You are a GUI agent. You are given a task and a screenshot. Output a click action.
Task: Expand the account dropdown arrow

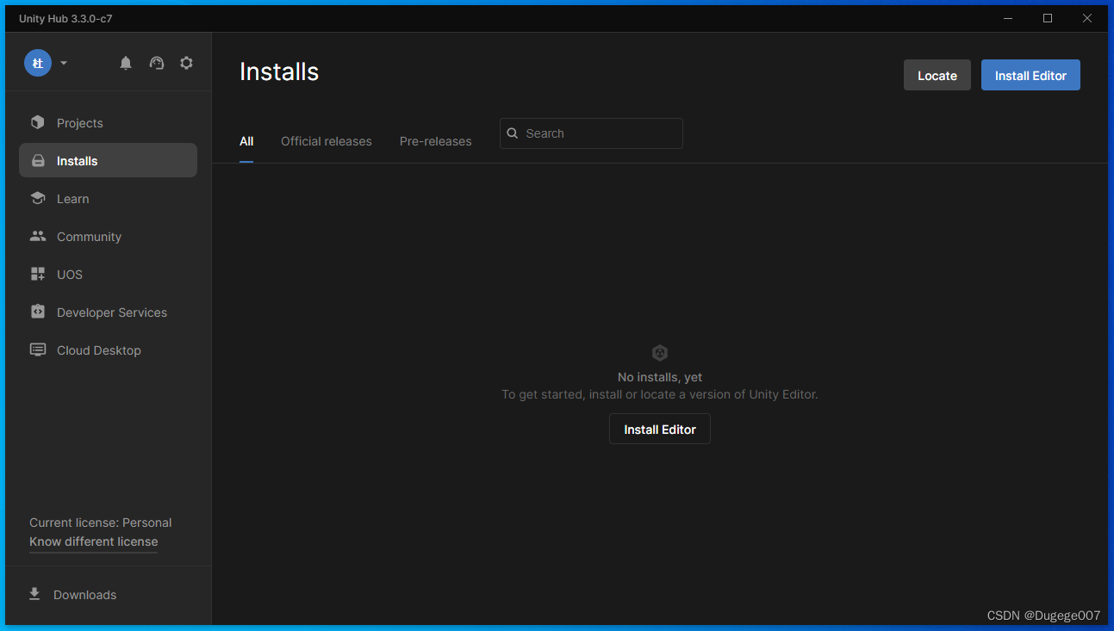point(64,63)
